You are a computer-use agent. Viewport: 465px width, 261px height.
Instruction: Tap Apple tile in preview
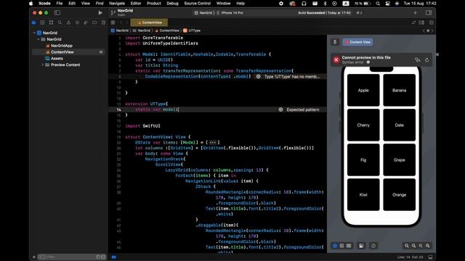click(x=363, y=90)
